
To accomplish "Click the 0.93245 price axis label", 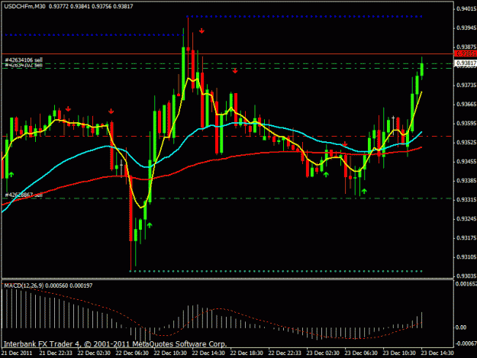I will (x=466, y=219).
